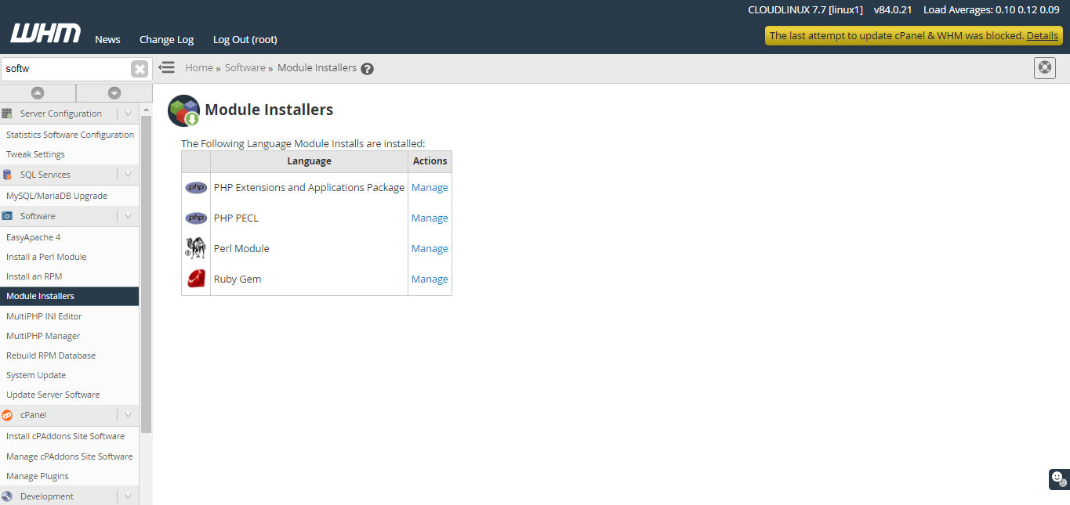1070x505 pixels.
Task: Collapse the cPanel section chevron
Action: pyautogui.click(x=128, y=415)
